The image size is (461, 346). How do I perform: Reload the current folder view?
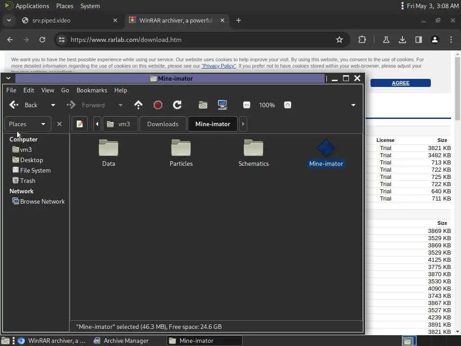177,105
